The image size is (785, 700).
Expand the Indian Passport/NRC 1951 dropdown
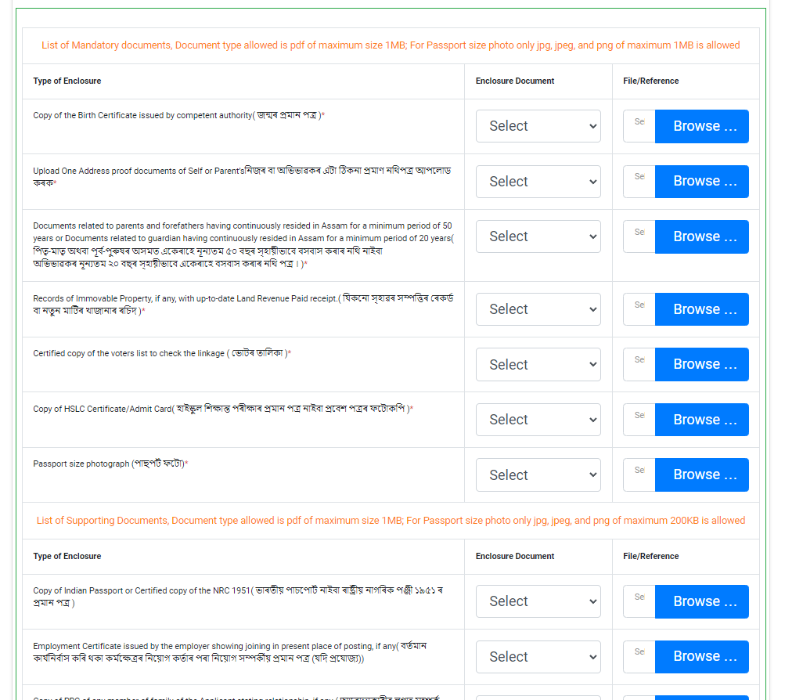click(x=538, y=601)
